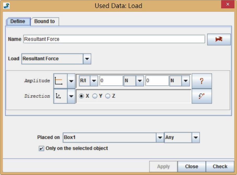Select the X direction radio button
Image resolution: width=237 pixels, height=175 pixels.
[x=82, y=96]
